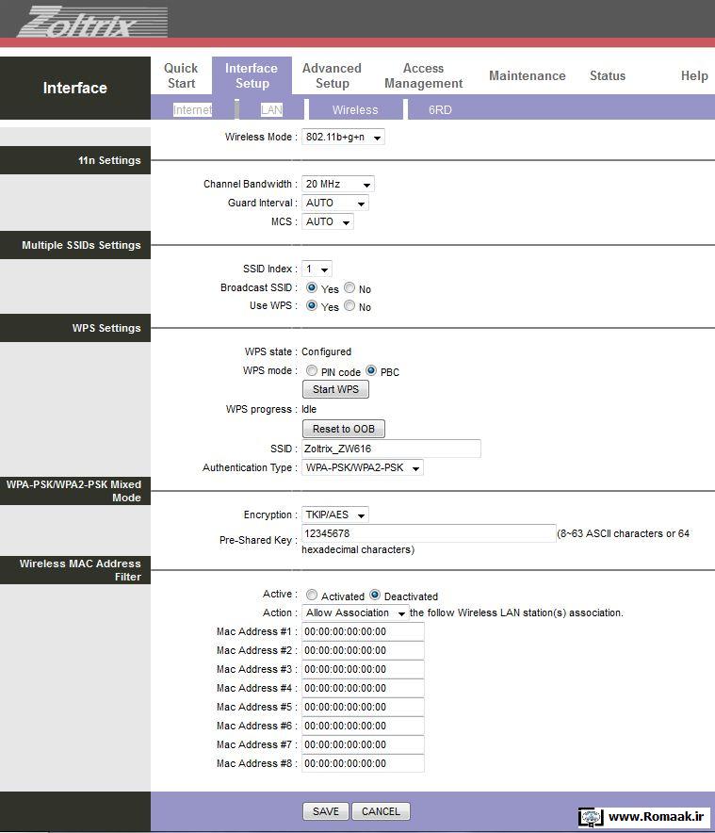Open the Help tab
The height and width of the screenshot is (833, 715).
tap(694, 75)
